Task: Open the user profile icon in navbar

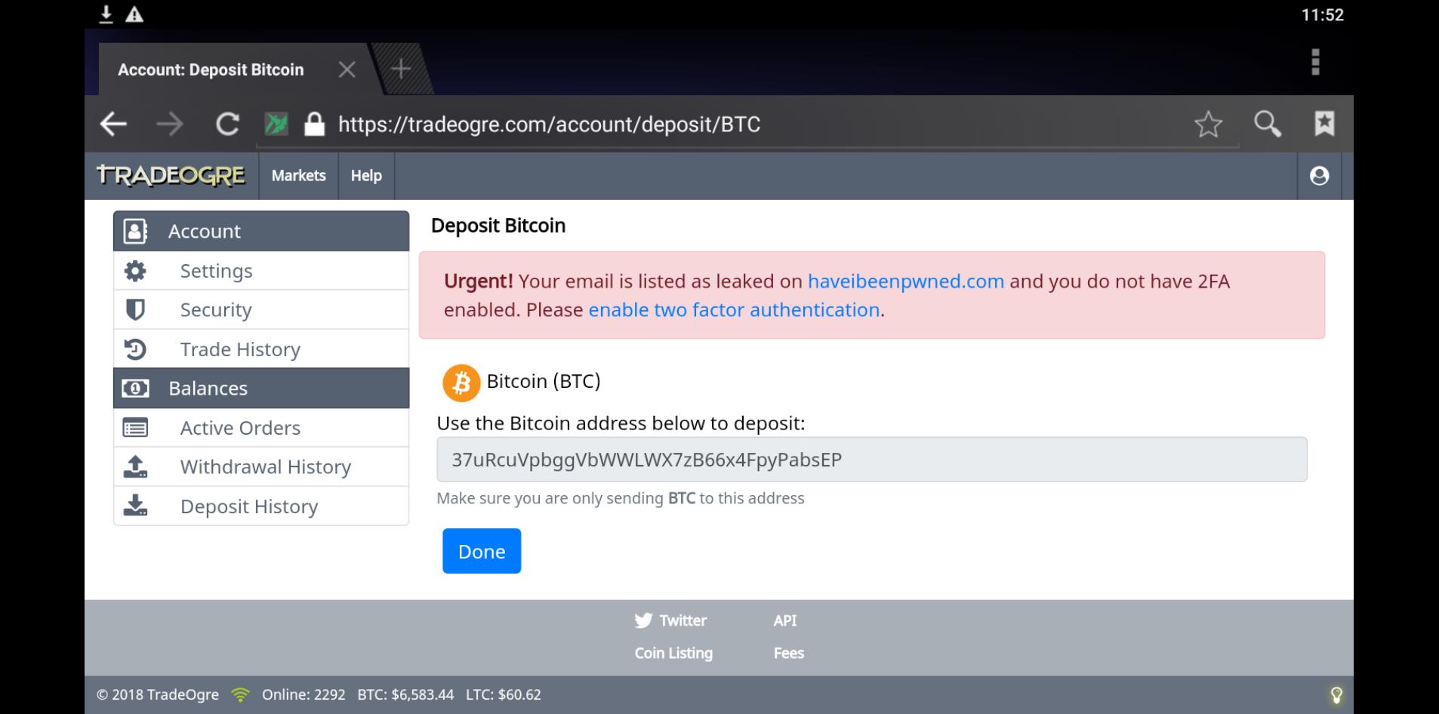Action: pyautogui.click(x=1319, y=176)
